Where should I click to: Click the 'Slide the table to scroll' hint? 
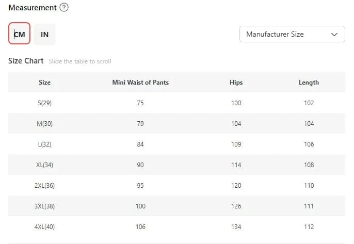point(80,61)
